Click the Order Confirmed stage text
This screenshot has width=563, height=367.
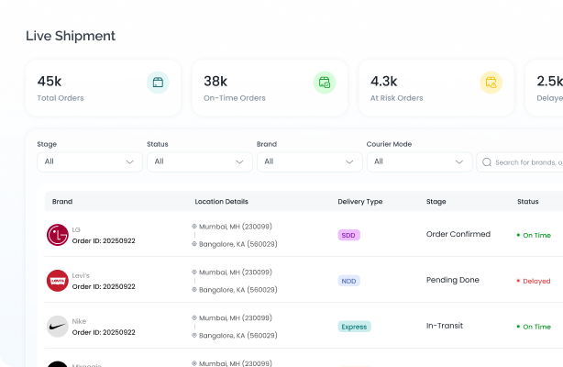click(x=458, y=234)
